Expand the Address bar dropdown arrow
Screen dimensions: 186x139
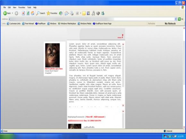point(176,19)
